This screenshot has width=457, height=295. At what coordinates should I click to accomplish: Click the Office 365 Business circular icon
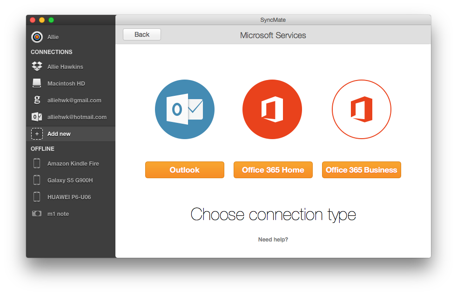click(361, 109)
